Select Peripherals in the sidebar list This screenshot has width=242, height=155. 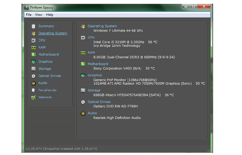[x=47, y=90]
